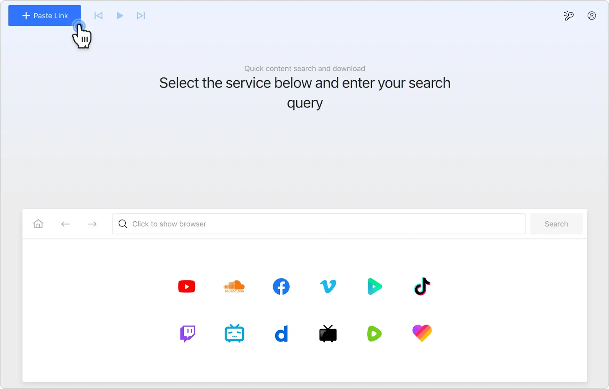Skip to the next track
The height and width of the screenshot is (389, 609).
[141, 16]
